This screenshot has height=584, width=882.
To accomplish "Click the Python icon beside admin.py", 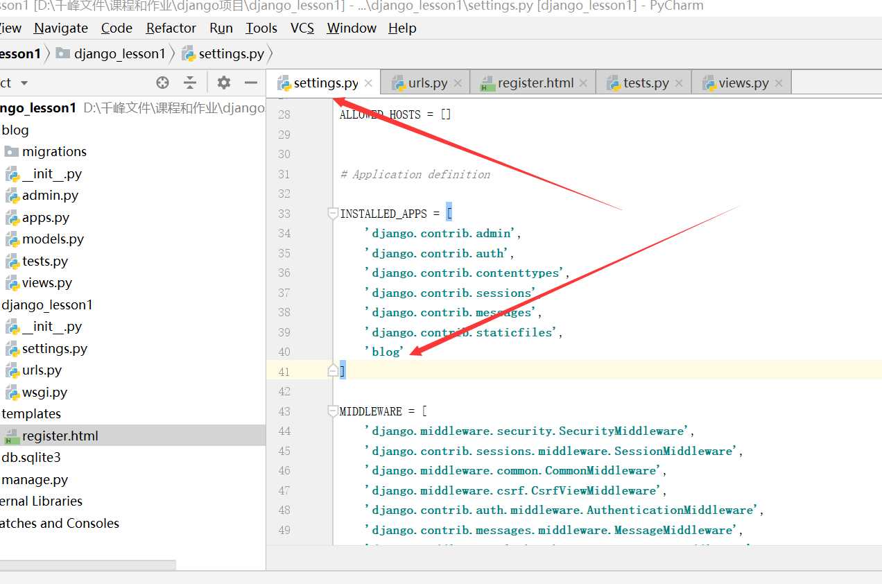I will (x=12, y=196).
